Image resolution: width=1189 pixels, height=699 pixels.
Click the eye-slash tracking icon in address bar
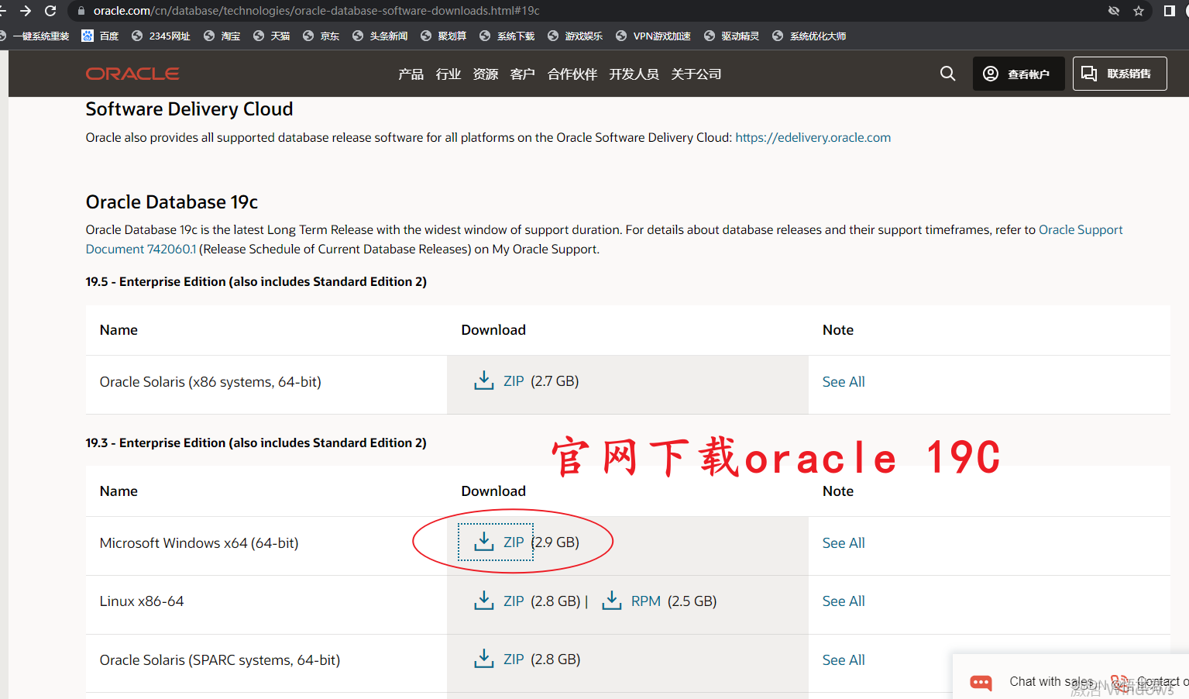click(x=1114, y=11)
